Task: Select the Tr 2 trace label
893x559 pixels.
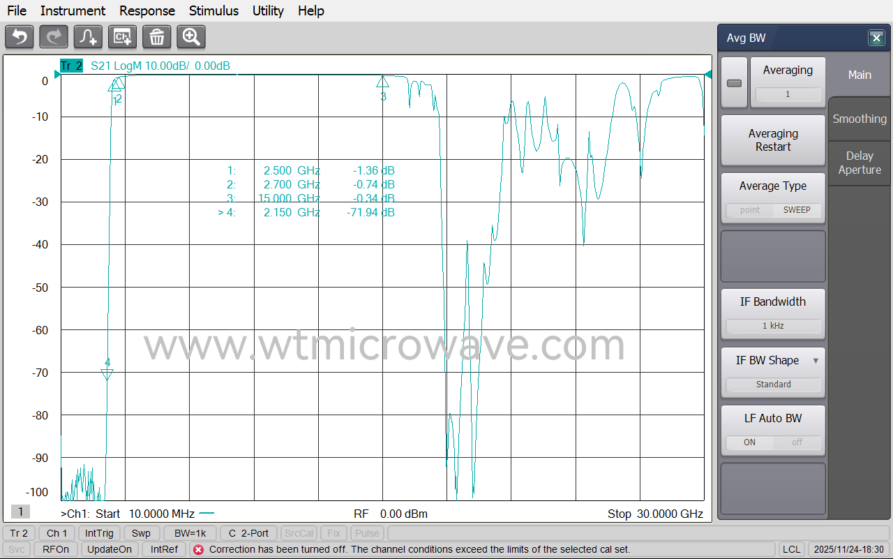Action: click(71, 66)
